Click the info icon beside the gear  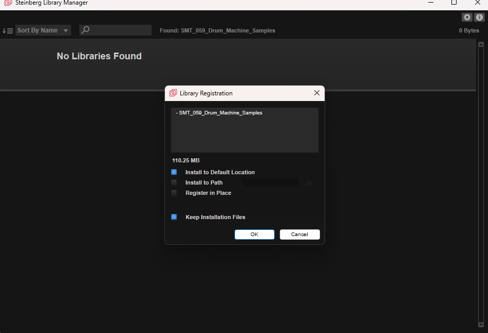click(x=479, y=18)
